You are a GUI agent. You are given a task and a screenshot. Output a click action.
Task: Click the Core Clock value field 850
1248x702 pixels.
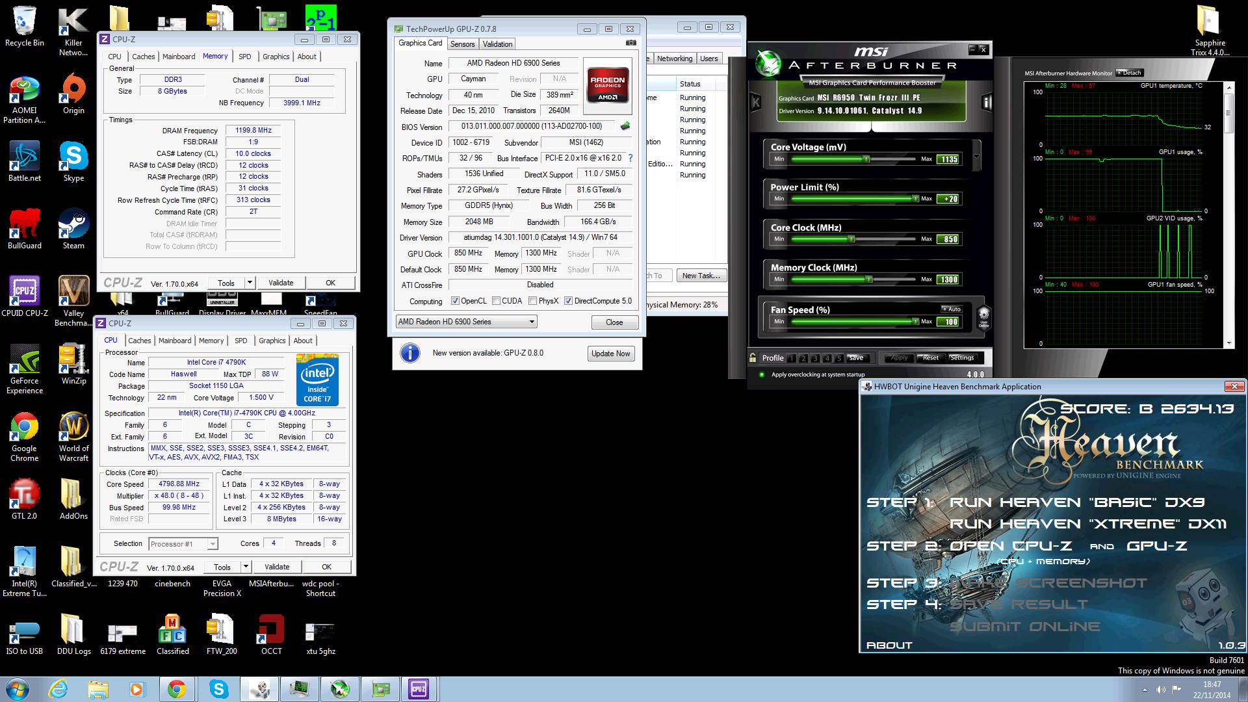[948, 239]
